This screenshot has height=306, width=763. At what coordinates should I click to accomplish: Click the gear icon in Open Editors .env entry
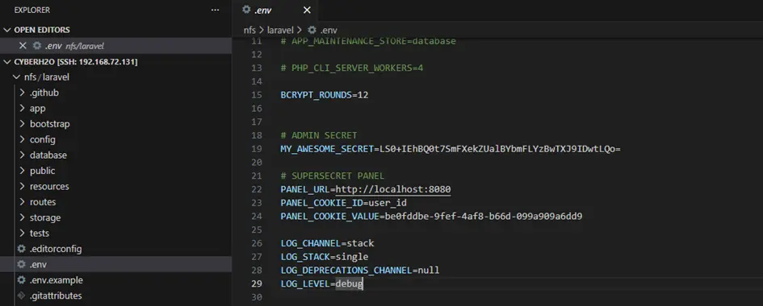click(37, 46)
